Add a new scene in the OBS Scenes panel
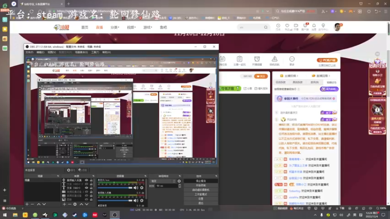Viewport: 390px width, 219px height. [27, 204]
